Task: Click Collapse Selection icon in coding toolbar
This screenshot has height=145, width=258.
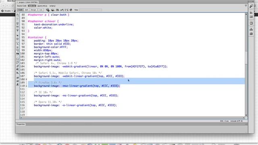Action: (18, 27)
